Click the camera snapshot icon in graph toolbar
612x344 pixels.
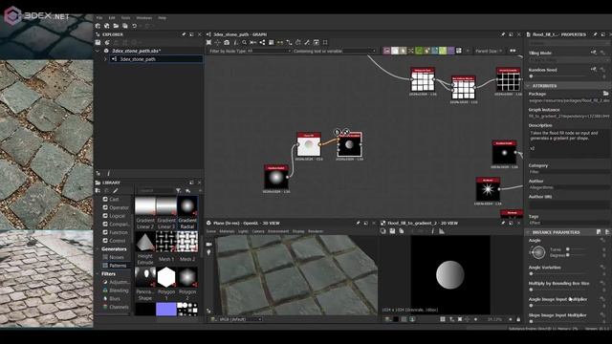tap(227, 42)
